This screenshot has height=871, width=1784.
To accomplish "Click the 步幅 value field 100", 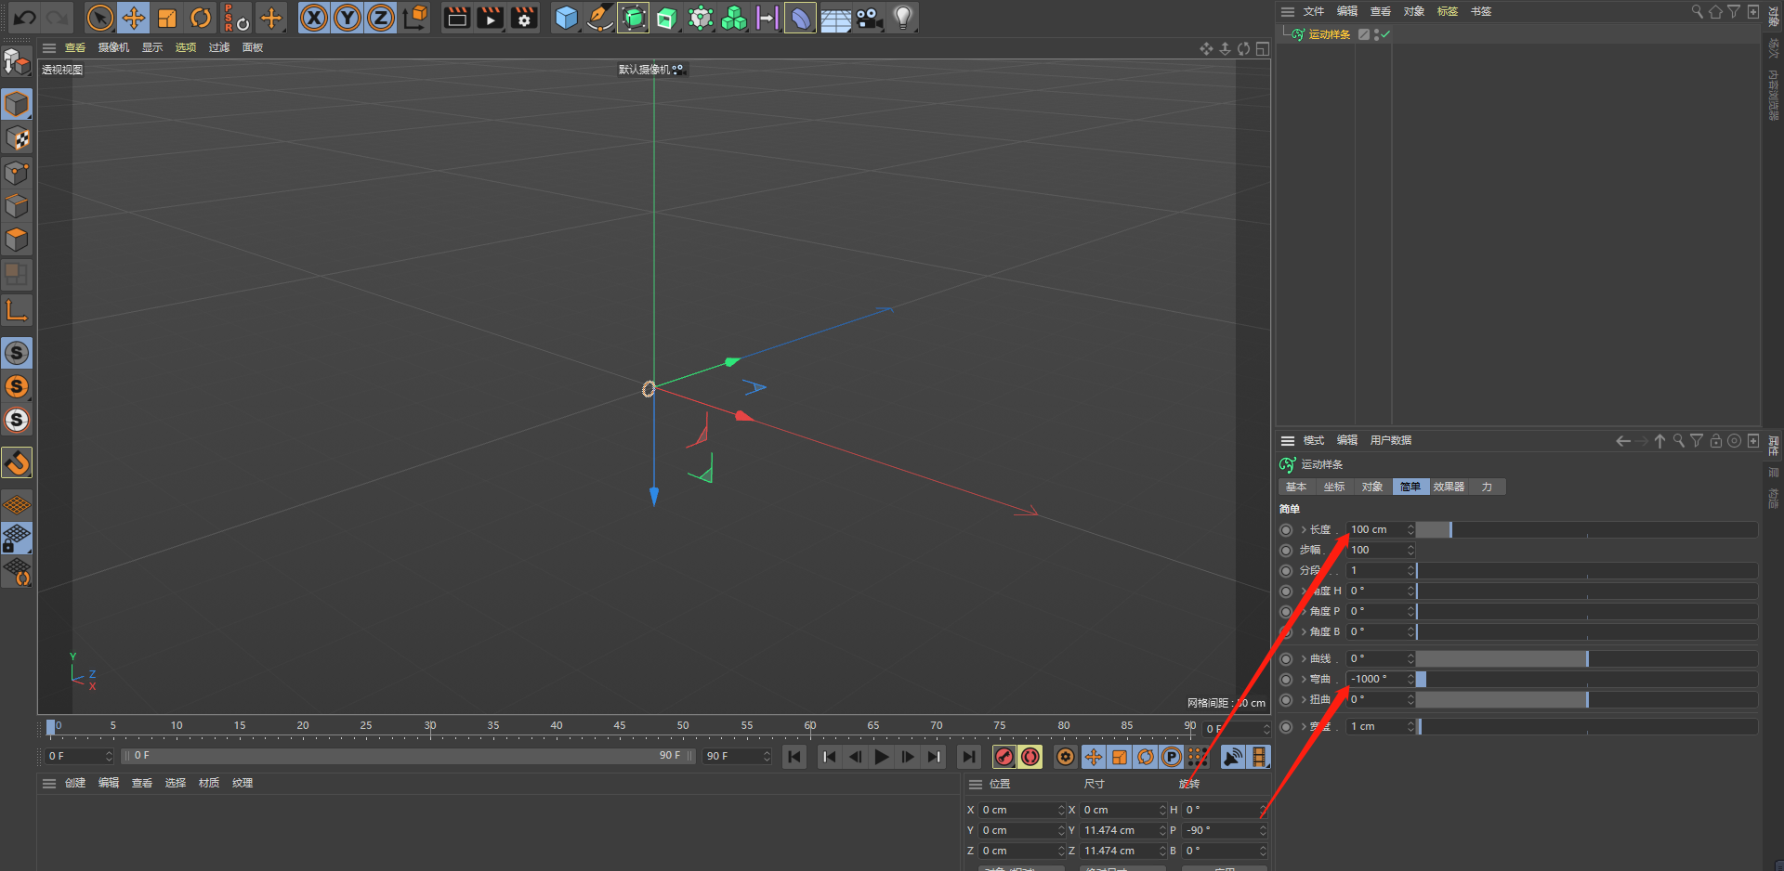I will (1381, 551).
